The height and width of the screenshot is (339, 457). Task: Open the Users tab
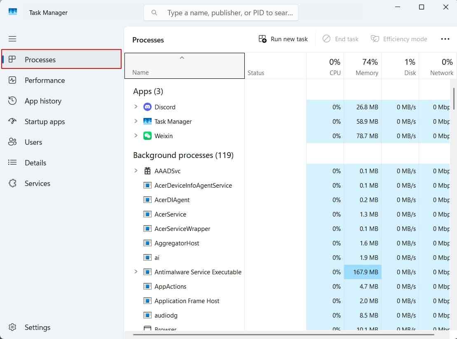pos(61,142)
